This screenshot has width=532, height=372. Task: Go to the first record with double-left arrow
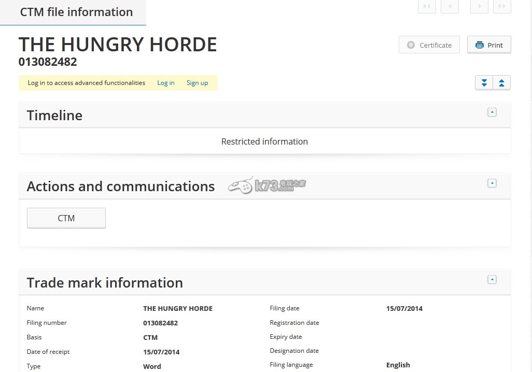point(427,6)
